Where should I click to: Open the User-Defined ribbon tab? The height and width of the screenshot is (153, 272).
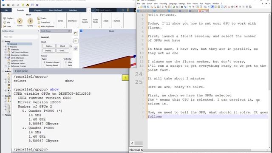pyautogui.click(x=55, y=10)
